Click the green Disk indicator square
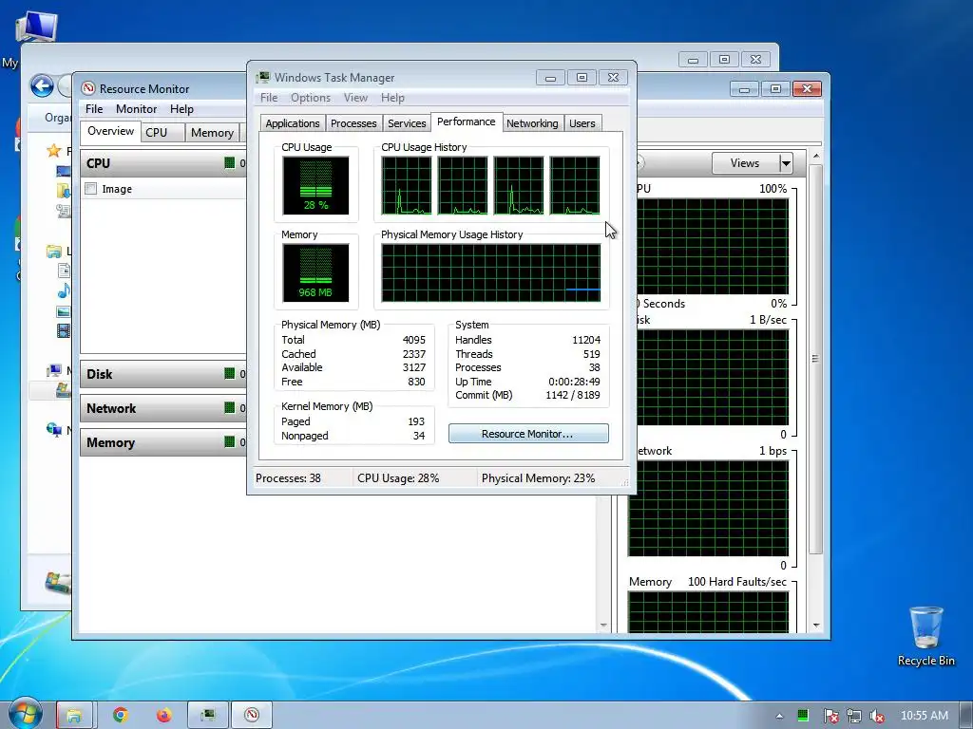Image resolution: width=973 pixels, height=729 pixels. (230, 373)
